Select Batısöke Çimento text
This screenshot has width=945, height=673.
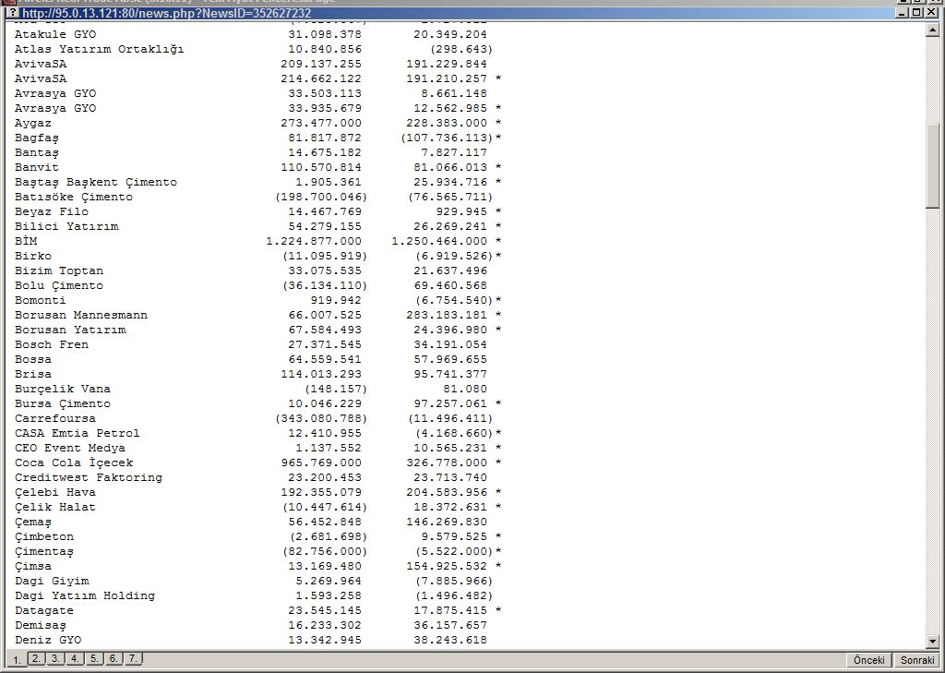pos(74,198)
